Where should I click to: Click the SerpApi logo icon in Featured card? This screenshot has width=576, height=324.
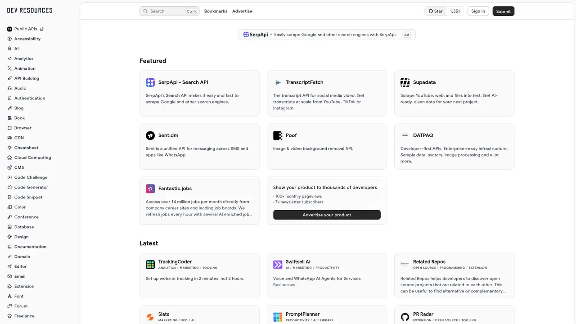(x=150, y=82)
